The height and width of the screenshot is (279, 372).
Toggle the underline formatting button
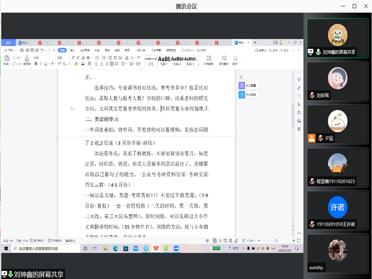(46, 64)
